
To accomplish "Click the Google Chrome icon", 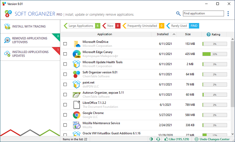I will 77,115.
